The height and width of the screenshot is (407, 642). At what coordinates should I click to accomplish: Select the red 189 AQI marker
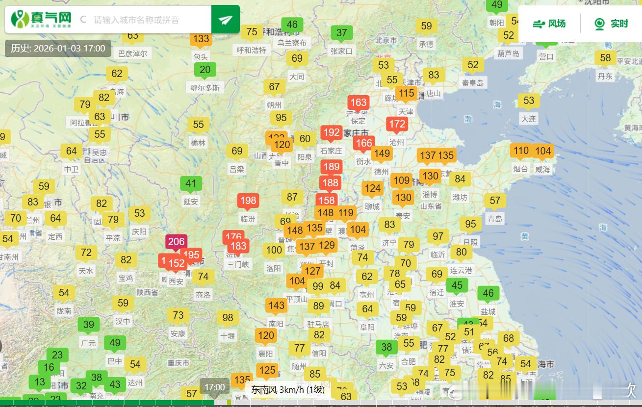(332, 168)
